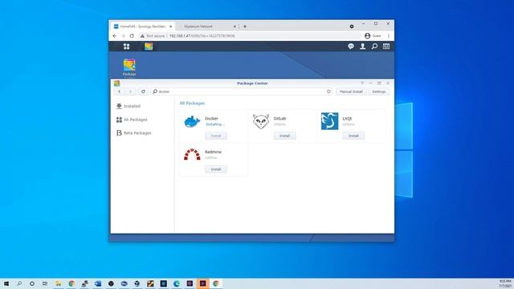Open the DSM notifications speech bubble icon

point(351,47)
